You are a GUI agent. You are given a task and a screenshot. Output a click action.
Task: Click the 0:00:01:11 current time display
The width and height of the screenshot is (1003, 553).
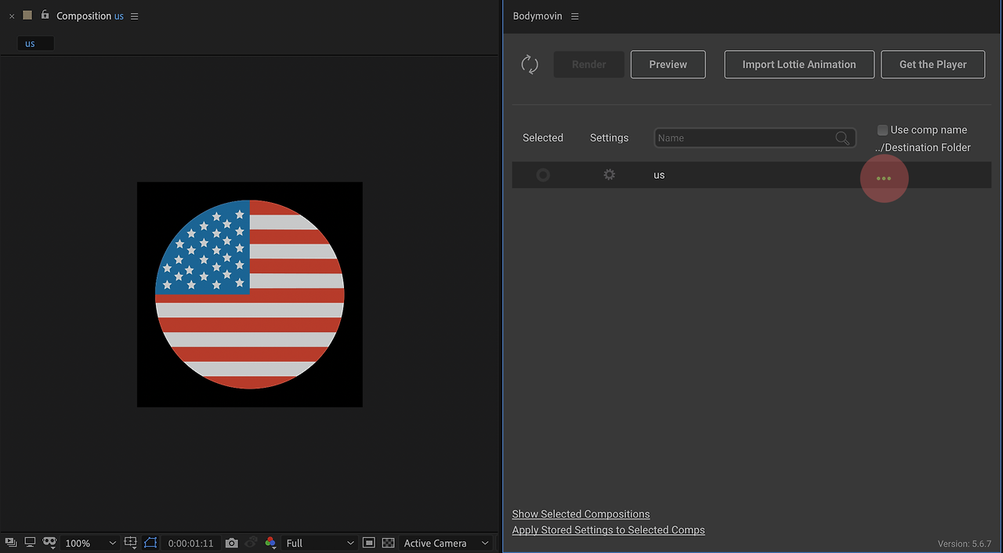pyautogui.click(x=190, y=543)
